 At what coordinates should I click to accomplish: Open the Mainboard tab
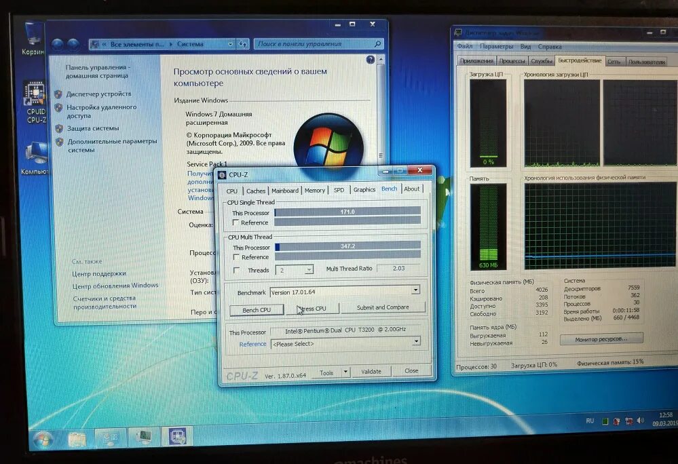[x=284, y=191]
